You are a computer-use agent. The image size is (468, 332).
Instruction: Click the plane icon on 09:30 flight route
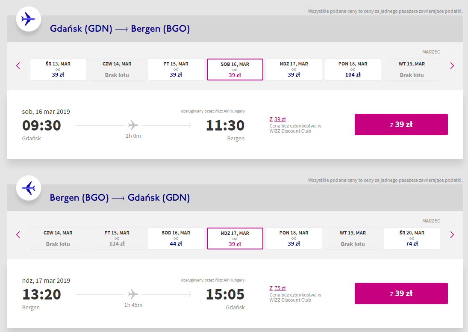(133, 125)
